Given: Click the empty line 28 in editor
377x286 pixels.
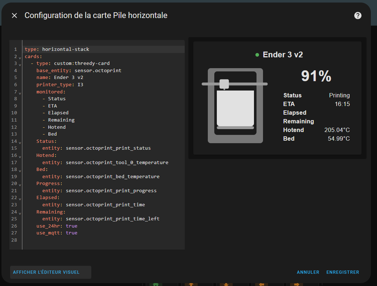Looking at the screenshot, I should [x=104, y=240].
